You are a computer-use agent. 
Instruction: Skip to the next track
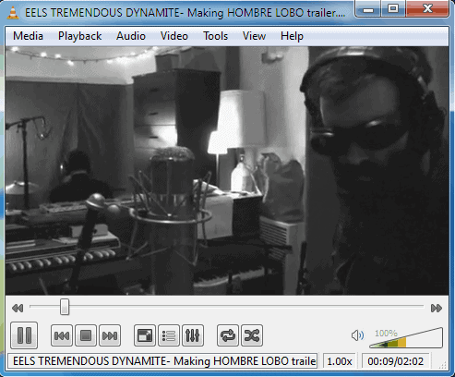click(x=110, y=335)
